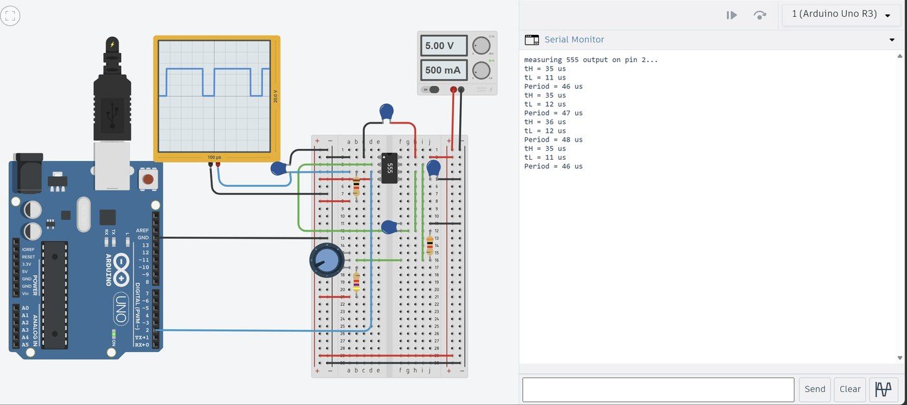Click the 'Period = 48 us' line

click(x=553, y=140)
